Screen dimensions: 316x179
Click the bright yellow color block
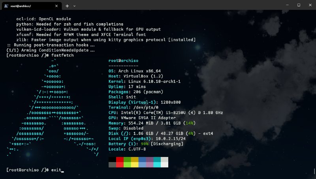click(135, 165)
